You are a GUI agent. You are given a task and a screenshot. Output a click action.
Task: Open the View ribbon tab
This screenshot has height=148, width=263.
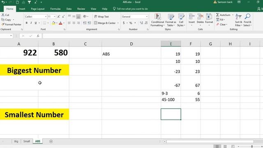[x=93, y=9]
